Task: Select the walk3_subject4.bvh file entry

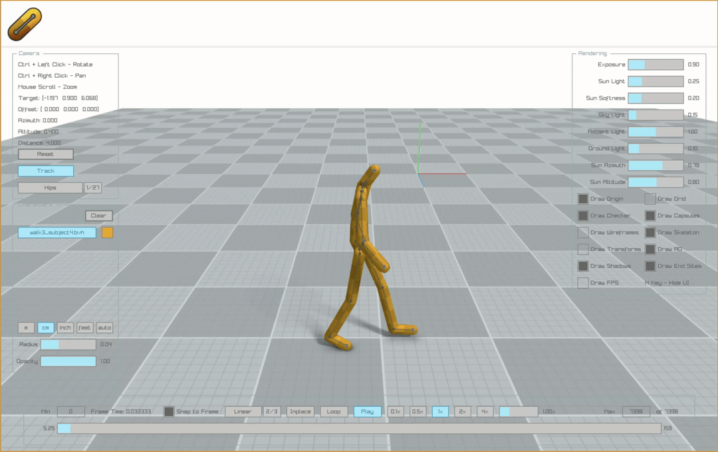Action: tap(57, 233)
